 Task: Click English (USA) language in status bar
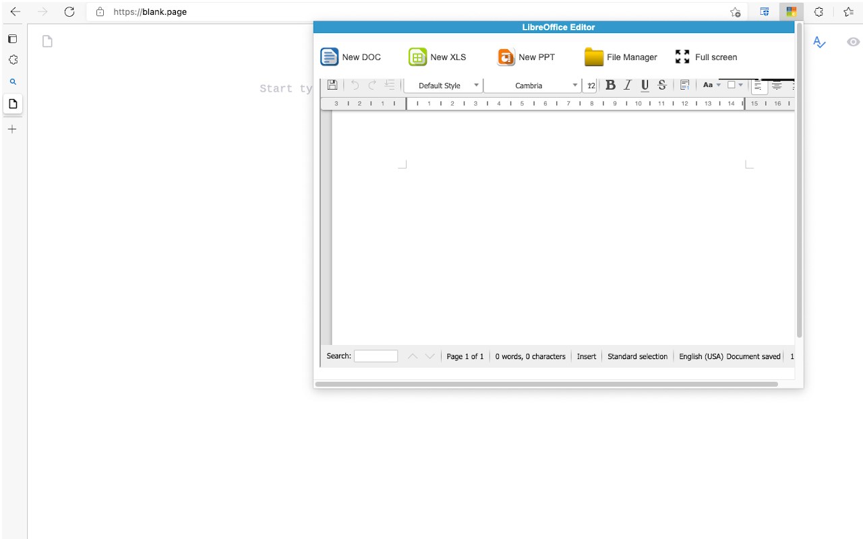pyautogui.click(x=701, y=356)
